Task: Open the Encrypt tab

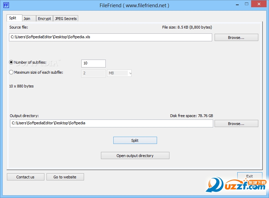Action: 44,19
